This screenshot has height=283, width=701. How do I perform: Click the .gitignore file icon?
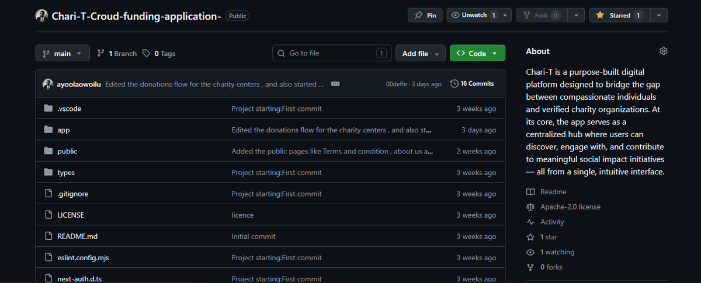click(48, 194)
